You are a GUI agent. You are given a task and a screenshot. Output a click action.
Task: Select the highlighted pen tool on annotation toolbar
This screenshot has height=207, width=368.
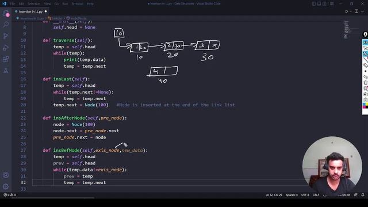(366, 54)
